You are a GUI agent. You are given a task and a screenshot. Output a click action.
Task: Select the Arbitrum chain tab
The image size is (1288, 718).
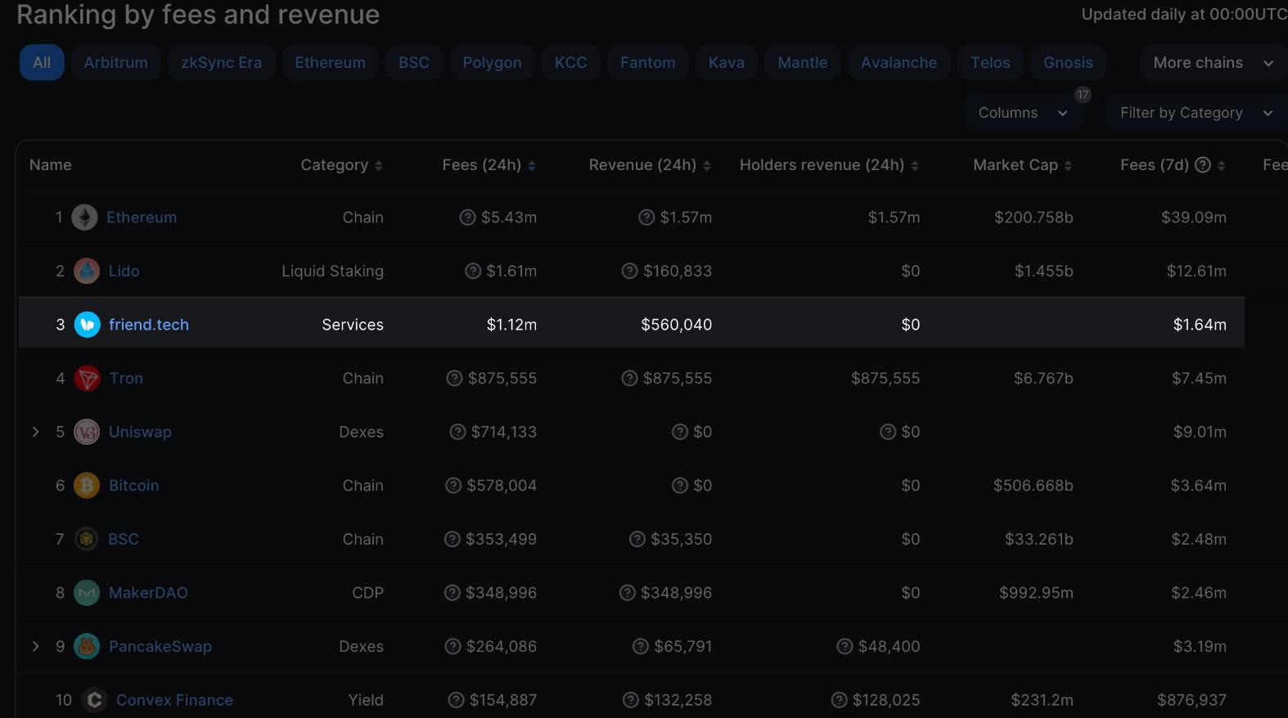pos(116,63)
